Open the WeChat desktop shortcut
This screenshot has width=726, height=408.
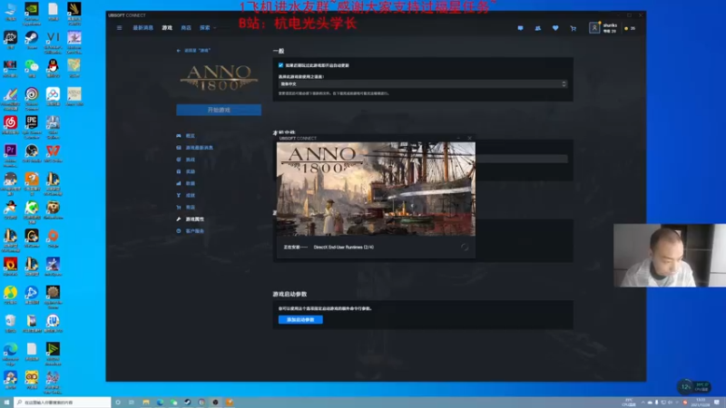tap(32, 68)
